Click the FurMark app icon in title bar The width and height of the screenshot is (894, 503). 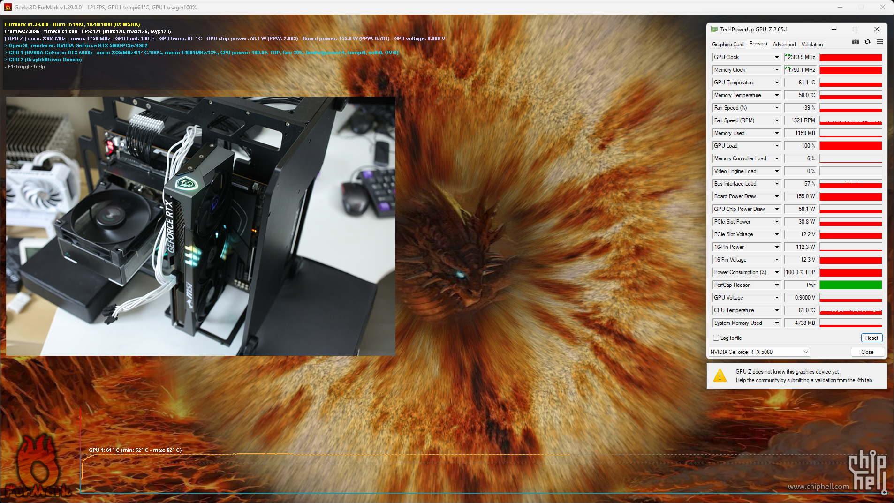[8, 7]
